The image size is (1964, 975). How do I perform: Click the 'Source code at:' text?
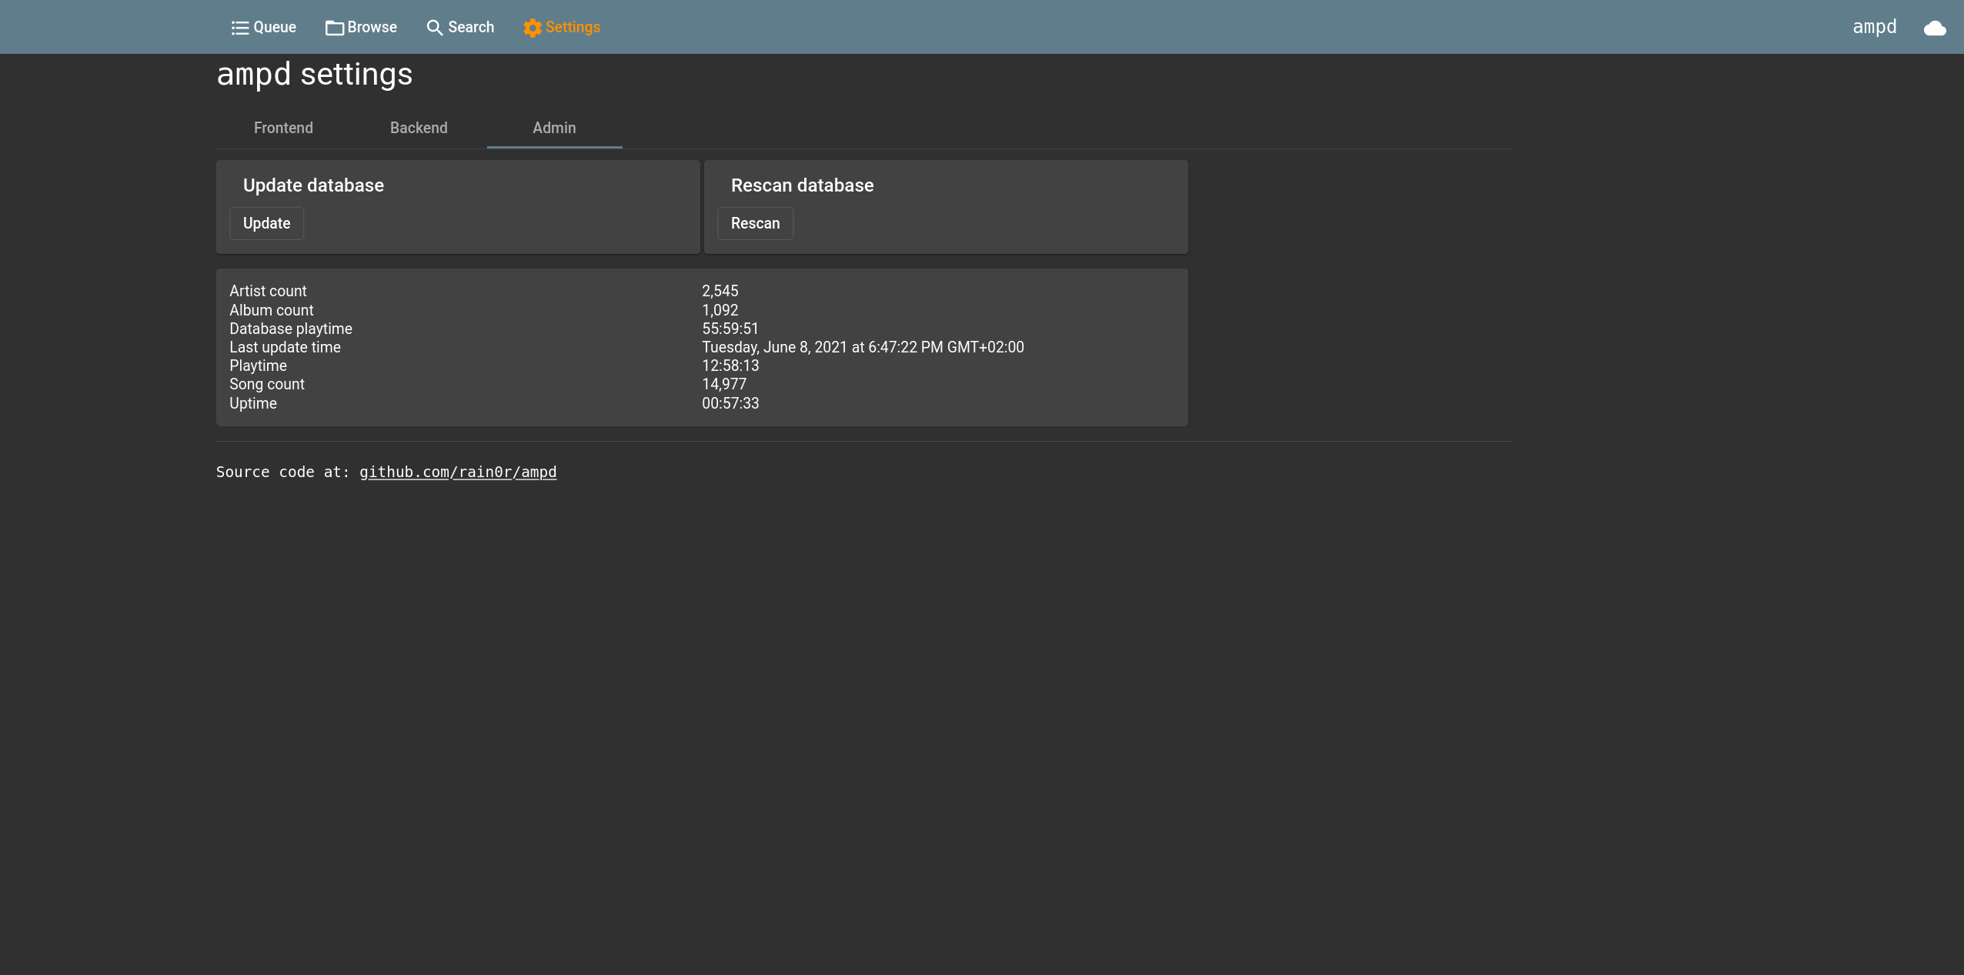tap(282, 472)
